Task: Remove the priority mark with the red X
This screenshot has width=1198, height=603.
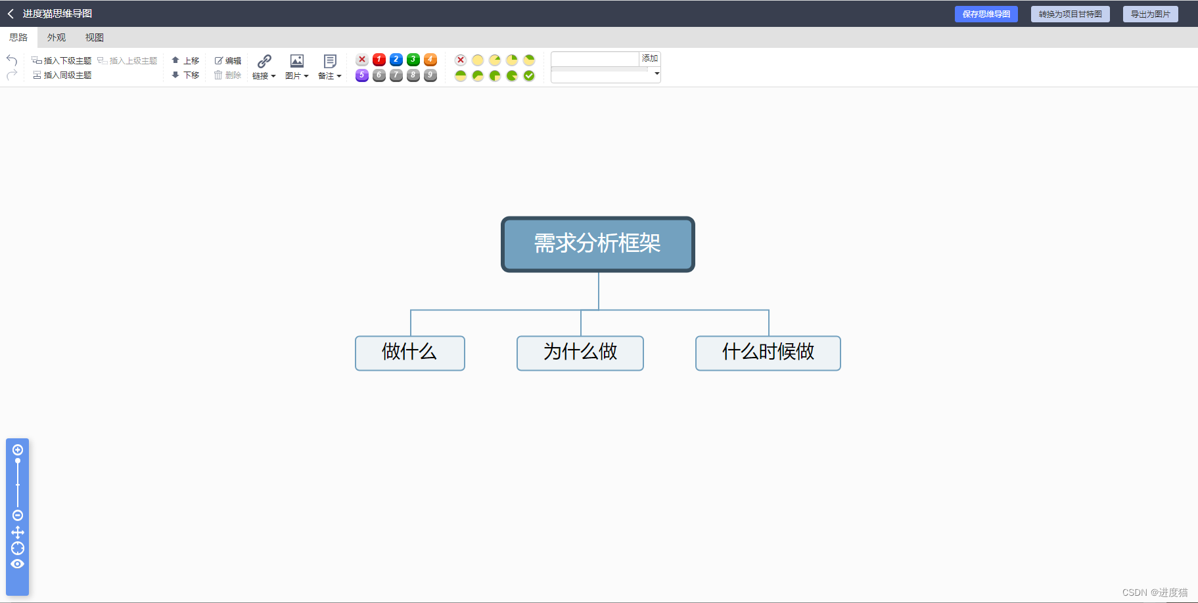Action: (362, 60)
